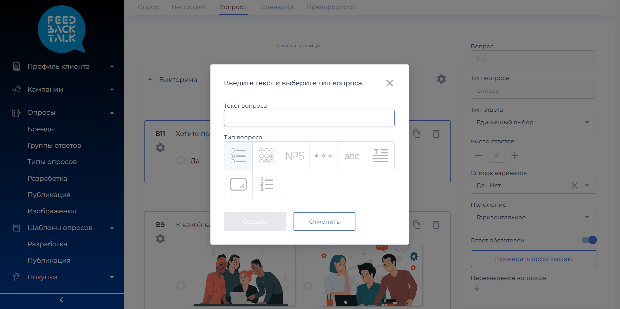This screenshot has width=620, height=309.
Task: Delete question B11 with trash icon
Action: pyautogui.click(x=436, y=134)
